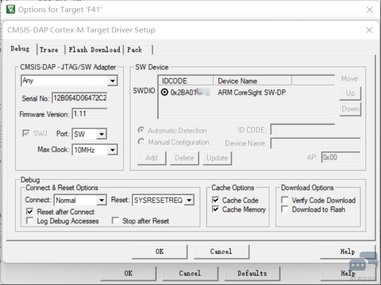This screenshot has height=285, width=381.
Task: Enable Download to Flash checkbox
Action: pyautogui.click(x=285, y=209)
